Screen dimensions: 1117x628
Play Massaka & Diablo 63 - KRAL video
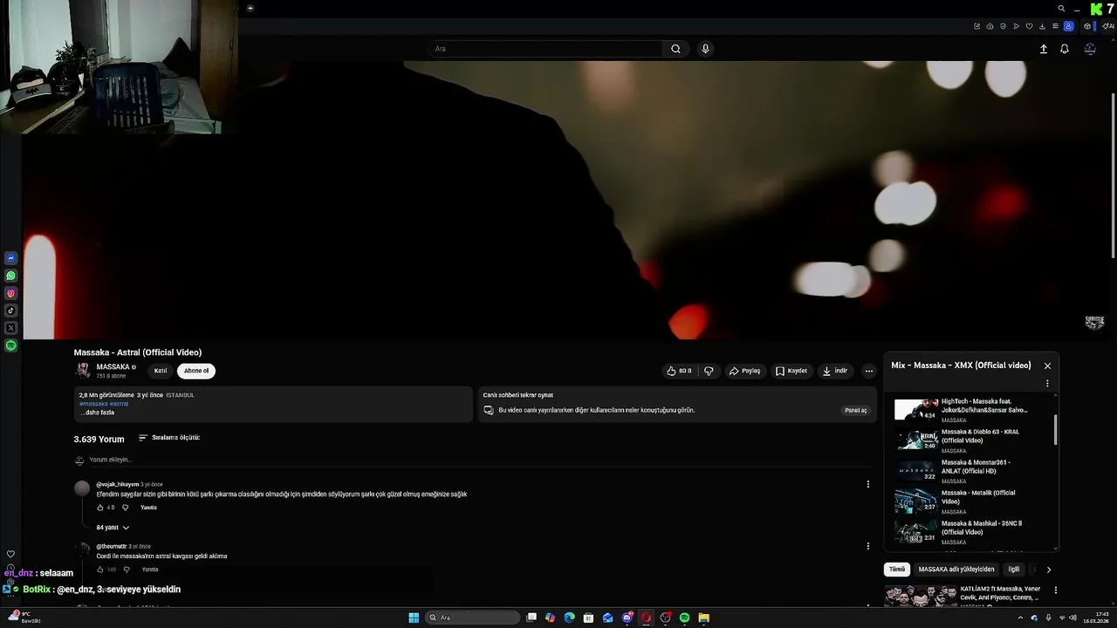pyautogui.click(x=916, y=440)
